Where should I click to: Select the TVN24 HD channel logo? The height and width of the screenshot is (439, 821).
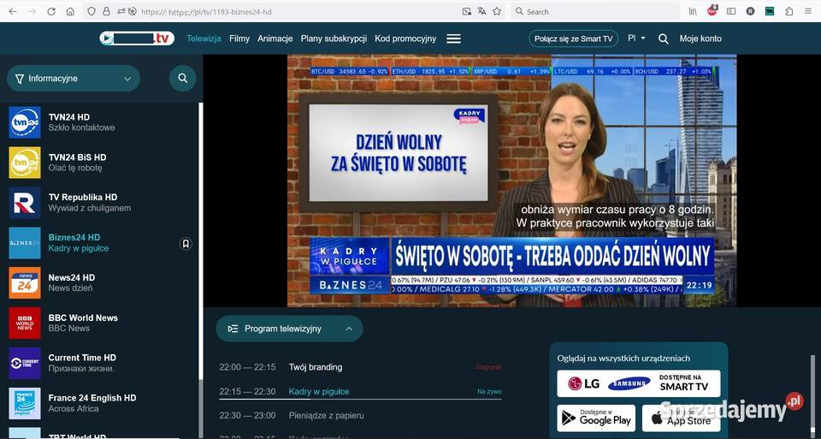25,122
